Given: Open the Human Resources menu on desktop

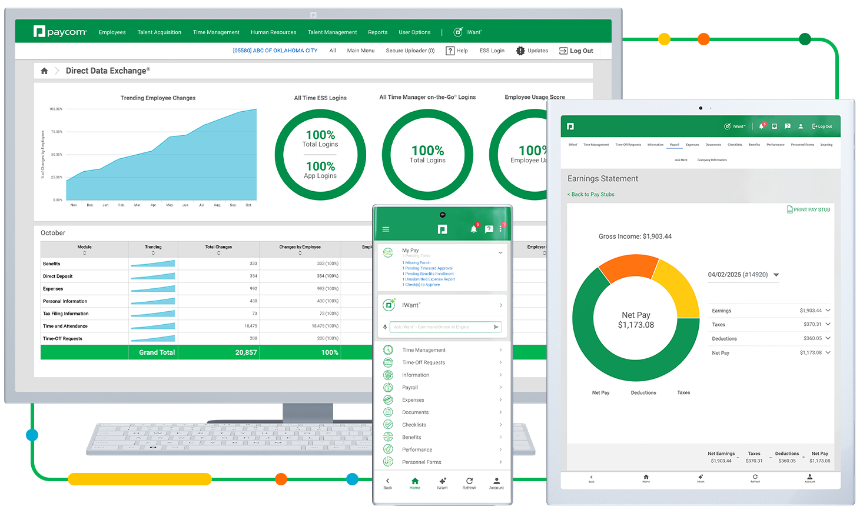Looking at the screenshot, I should [273, 32].
